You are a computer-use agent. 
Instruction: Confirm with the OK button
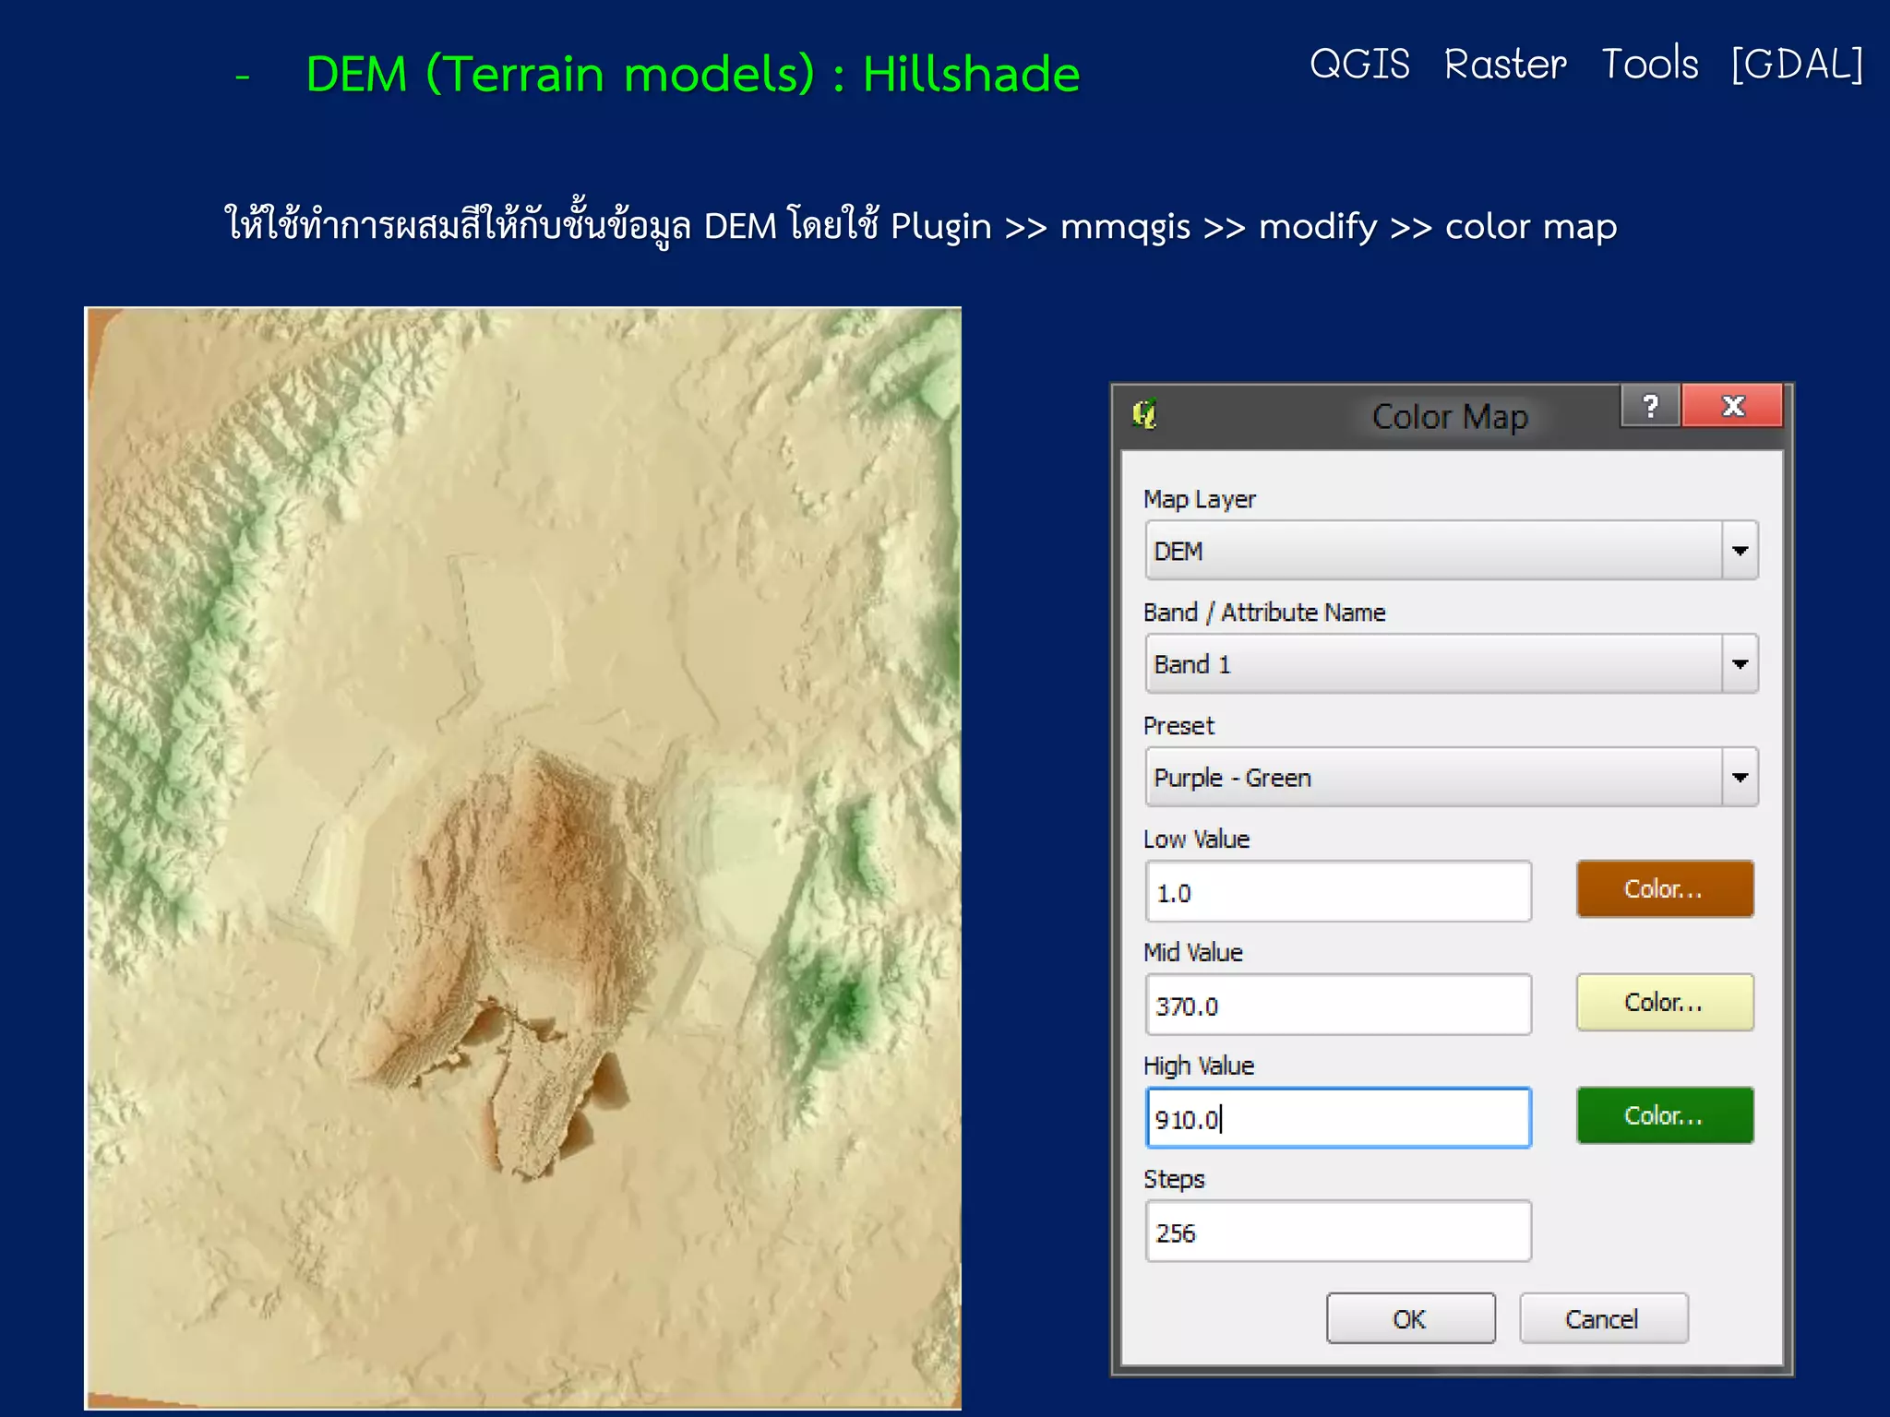[x=1410, y=1319]
